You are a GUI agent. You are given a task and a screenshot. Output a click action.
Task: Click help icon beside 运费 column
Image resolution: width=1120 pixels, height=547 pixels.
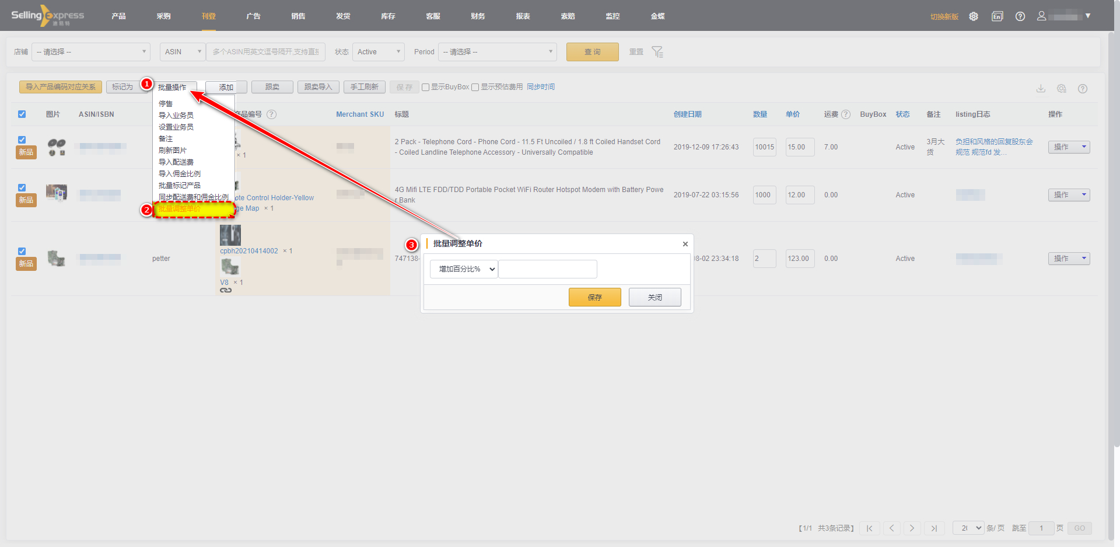846,114
